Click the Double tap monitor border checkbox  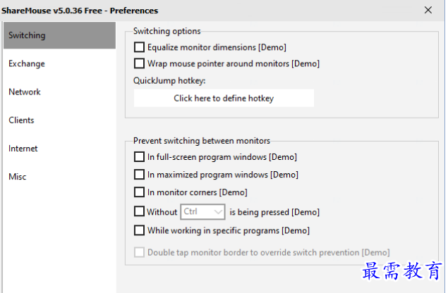(139, 252)
